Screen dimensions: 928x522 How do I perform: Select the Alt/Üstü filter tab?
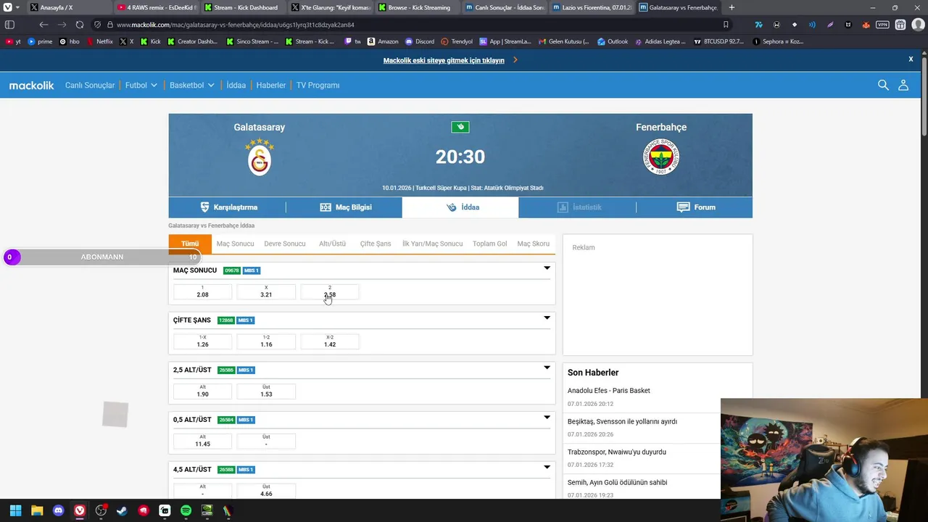coord(332,244)
